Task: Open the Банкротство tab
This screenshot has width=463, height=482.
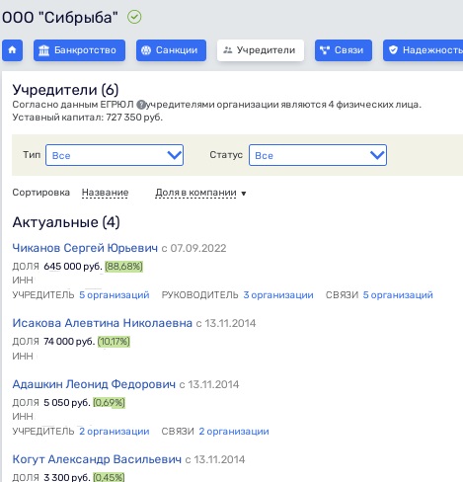Action: coord(79,50)
